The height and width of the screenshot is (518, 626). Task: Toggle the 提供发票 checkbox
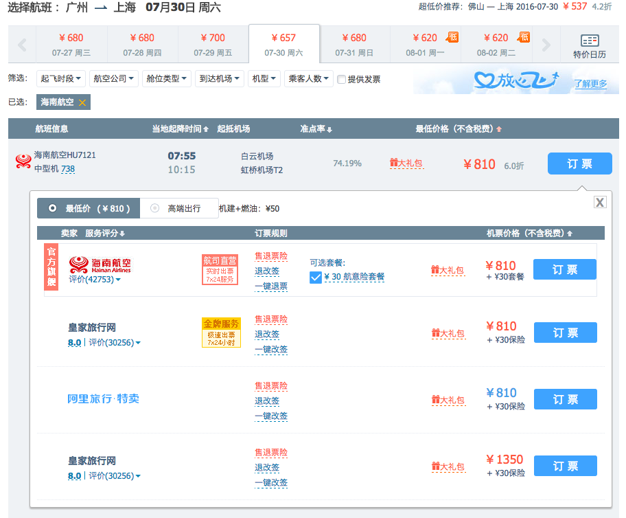pos(341,79)
